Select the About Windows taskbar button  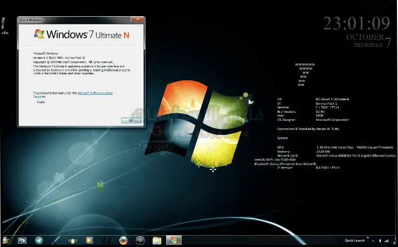173,241
